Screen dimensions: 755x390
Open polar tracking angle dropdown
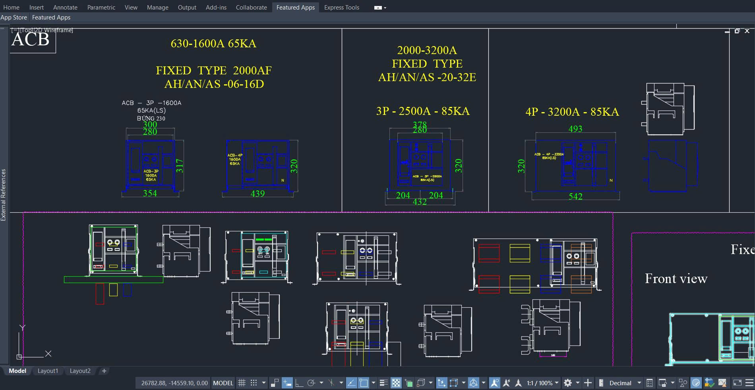click(321, 383)
